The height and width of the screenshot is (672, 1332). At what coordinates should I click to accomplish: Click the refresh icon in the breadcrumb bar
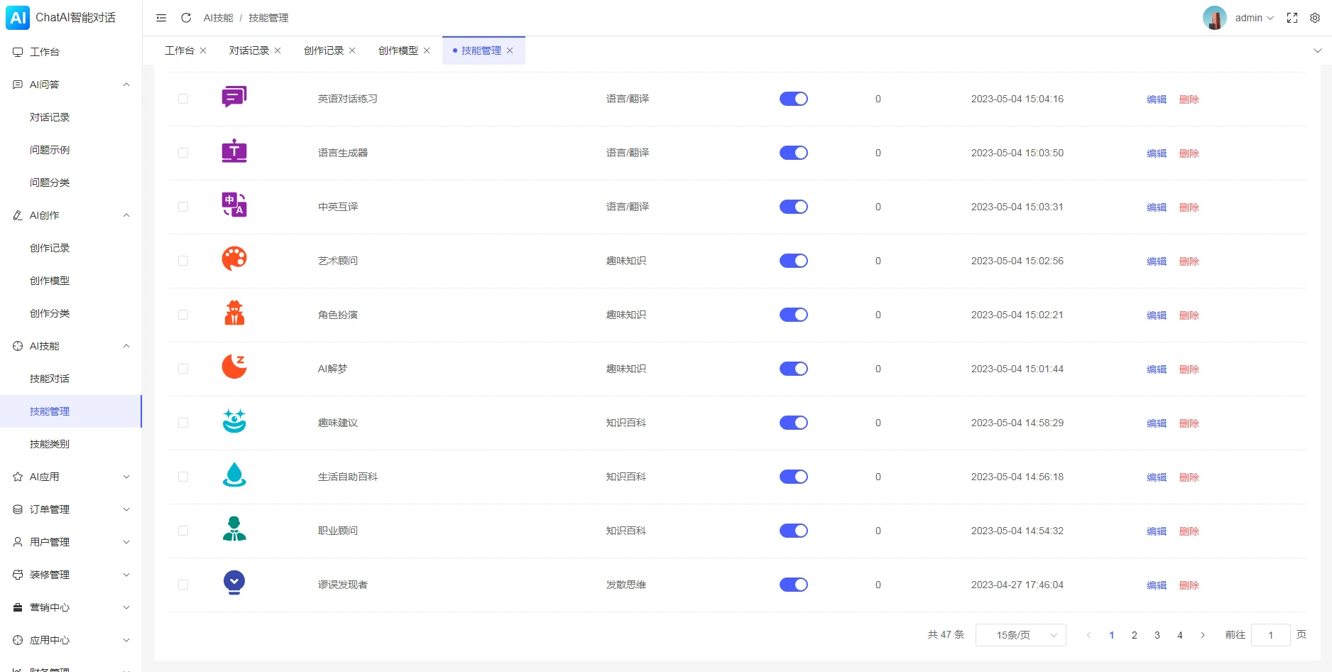click(x=186, y=18)
